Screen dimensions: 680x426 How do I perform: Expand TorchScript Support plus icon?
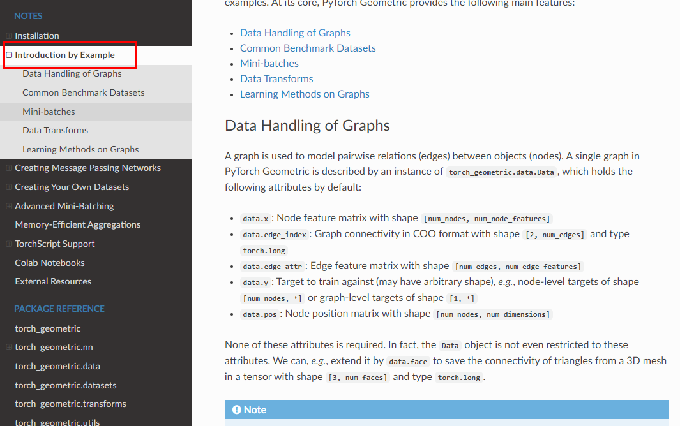coord(9,244)
